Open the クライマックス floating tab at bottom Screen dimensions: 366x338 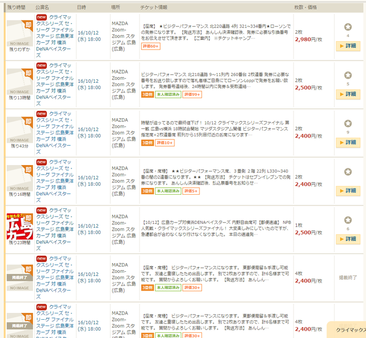(x=347, y=330)
